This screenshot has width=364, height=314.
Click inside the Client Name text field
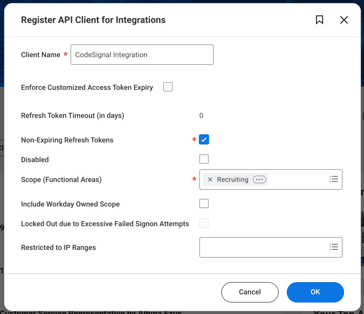pyautogui.click(x=142, y=55)
